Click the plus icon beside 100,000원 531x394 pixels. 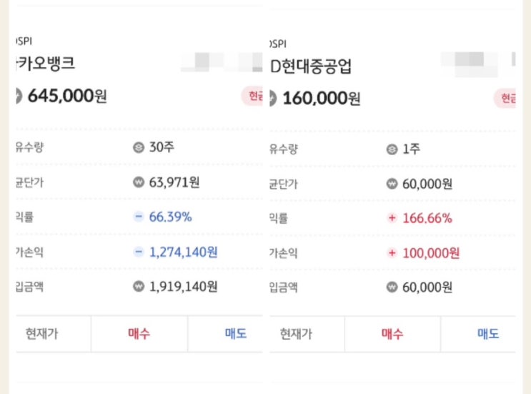pyautogui.click(x=391, y=252)
